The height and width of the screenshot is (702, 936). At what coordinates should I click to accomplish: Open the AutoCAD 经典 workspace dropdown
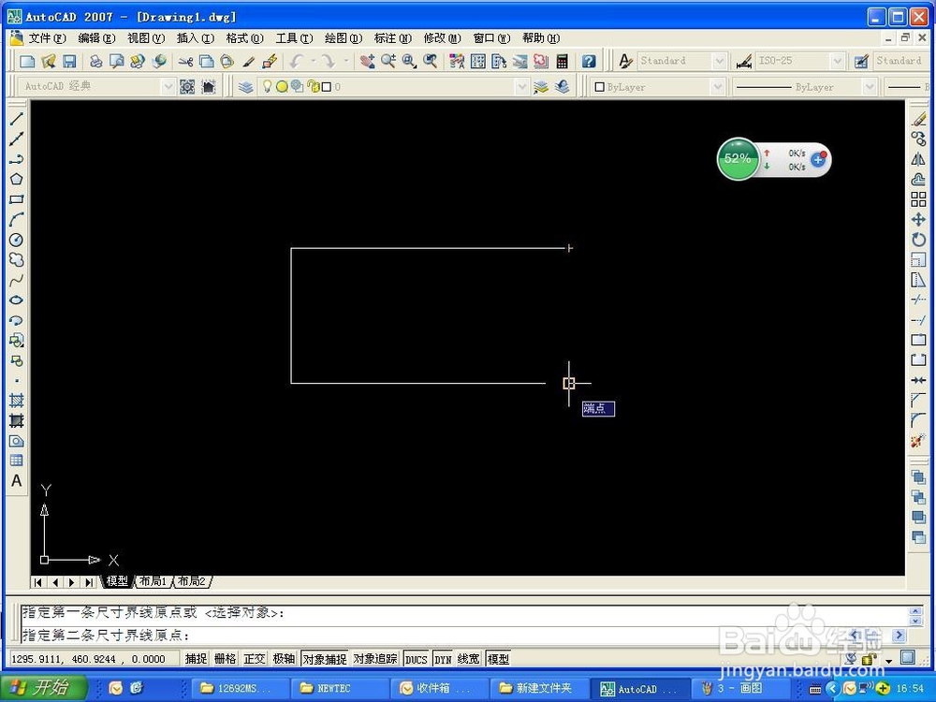point(168,87)
